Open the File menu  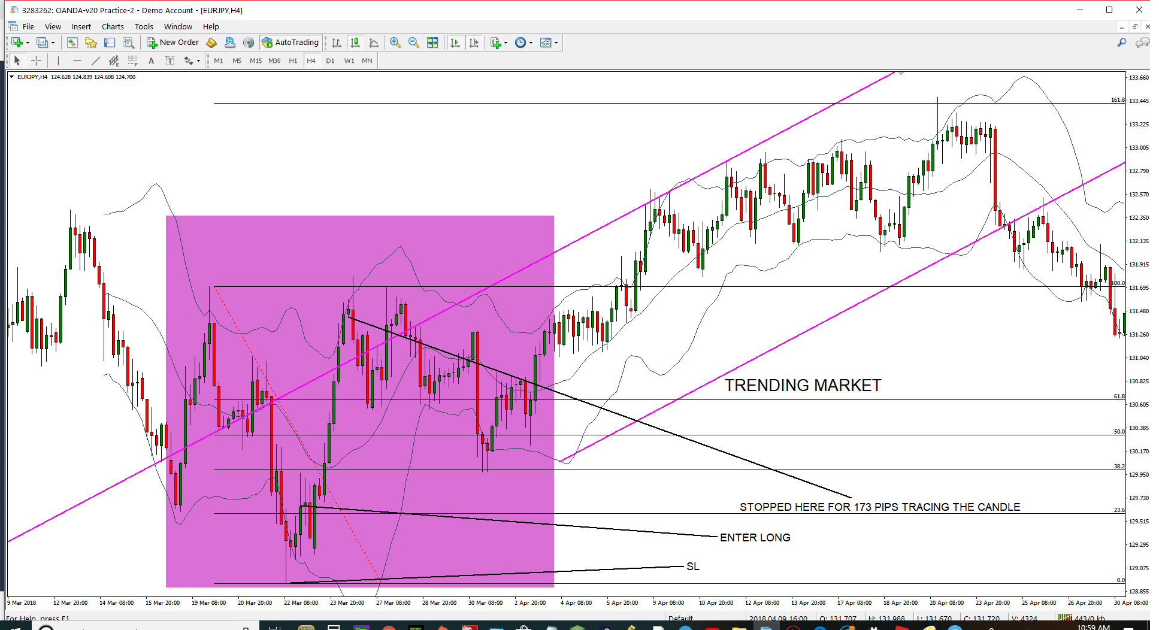click(x=28, y=26)
